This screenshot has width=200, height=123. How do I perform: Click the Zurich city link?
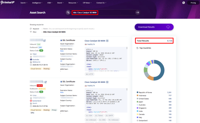pyautogui.click(x=35, y=103)
